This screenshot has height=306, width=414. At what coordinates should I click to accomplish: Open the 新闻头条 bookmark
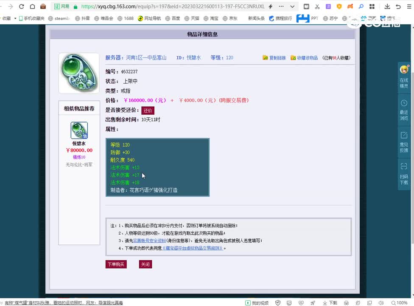[256, 18]
